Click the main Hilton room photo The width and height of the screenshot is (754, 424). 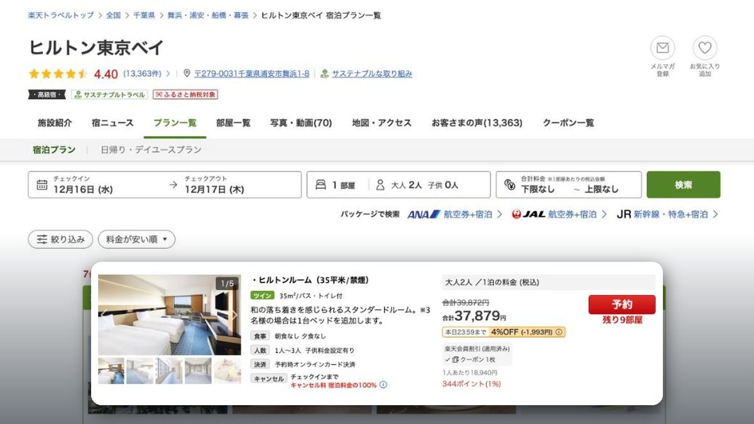coord(170,315)
